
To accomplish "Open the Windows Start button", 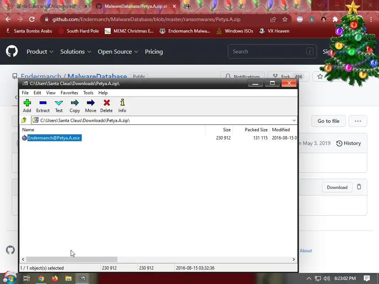I will click(x=10, y=278).
